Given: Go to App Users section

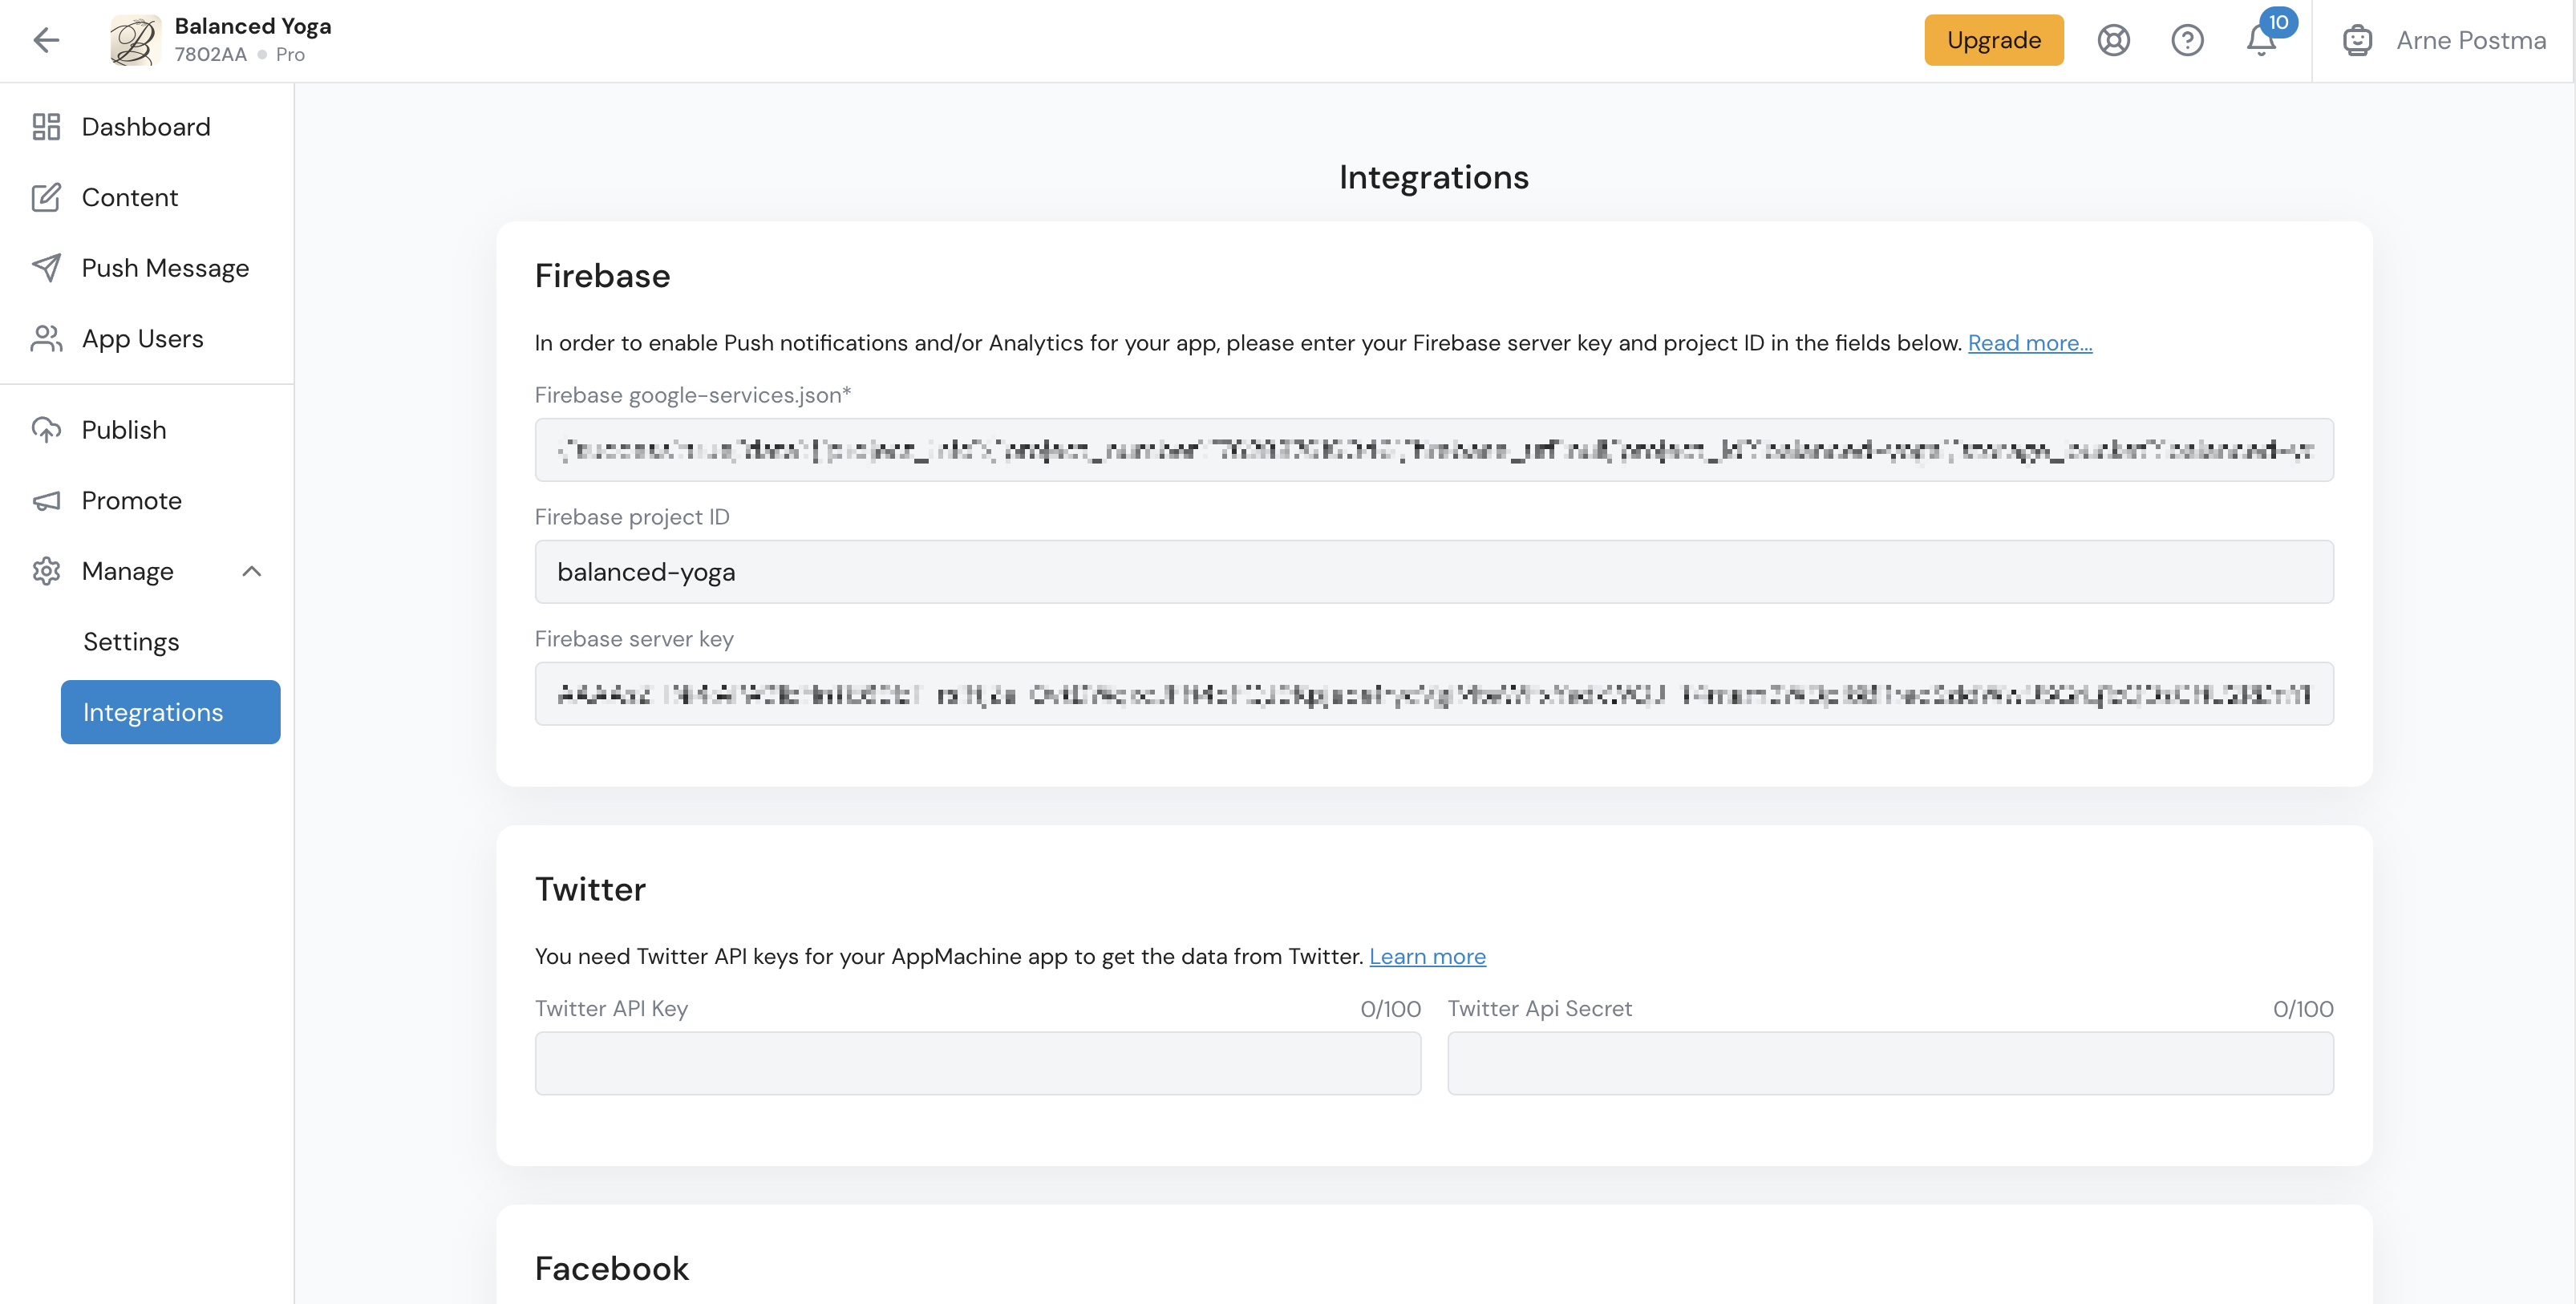Looking at the screenshot, I should point(142,339).
